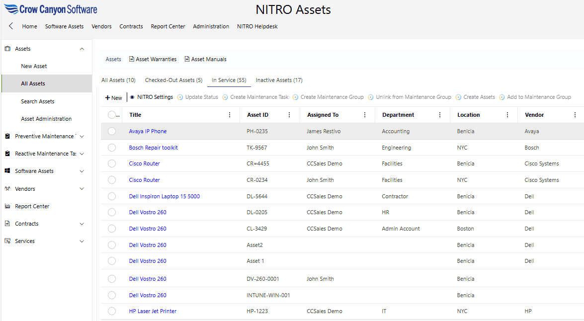584x321 pixels.
Task: Select the Dell Vostro CL-3429 row checkbox
Action: [112, 229]
